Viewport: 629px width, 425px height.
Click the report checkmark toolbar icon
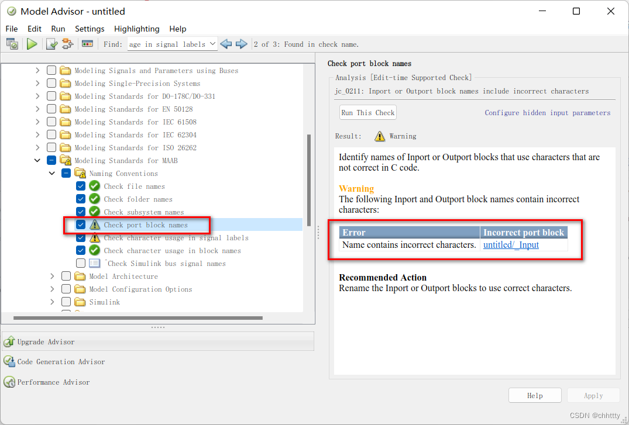[51, 44]
